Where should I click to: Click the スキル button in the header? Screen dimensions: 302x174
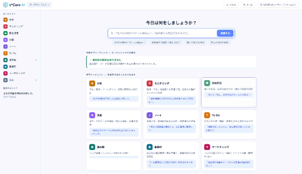(231, 5)
